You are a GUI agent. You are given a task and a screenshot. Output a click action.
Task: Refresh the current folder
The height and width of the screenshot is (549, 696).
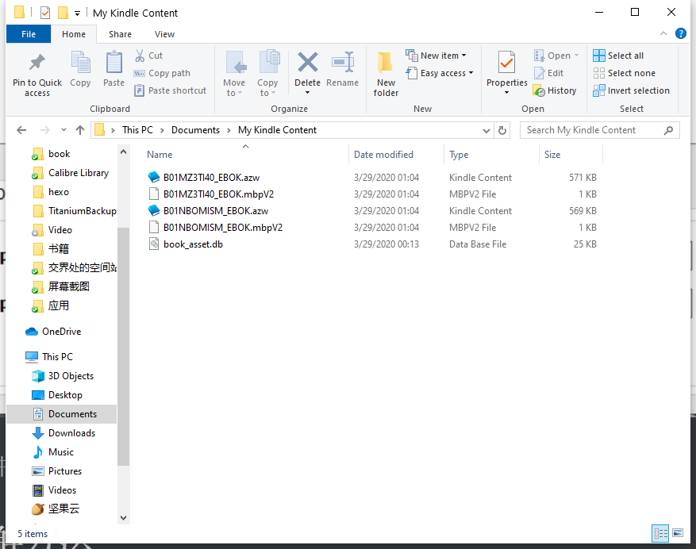[502, 130]
